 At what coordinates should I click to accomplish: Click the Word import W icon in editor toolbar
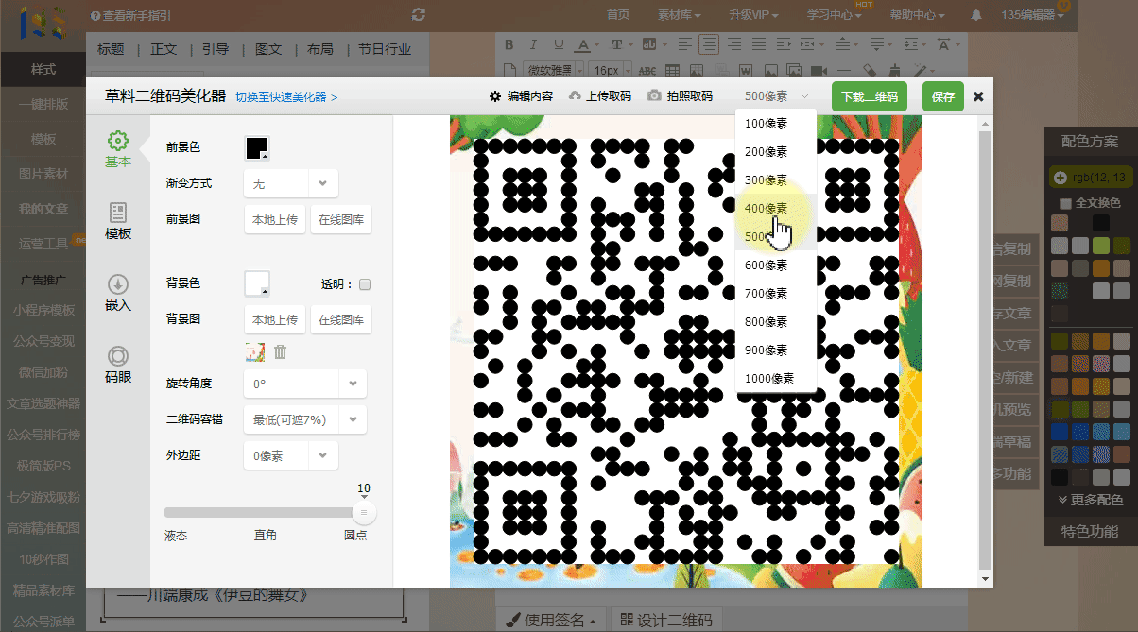(746, 70)
